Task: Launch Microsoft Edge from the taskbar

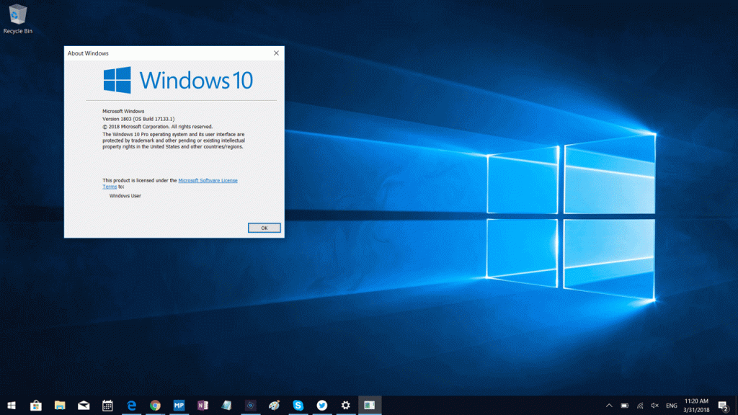Action: (x=131, y=405)
